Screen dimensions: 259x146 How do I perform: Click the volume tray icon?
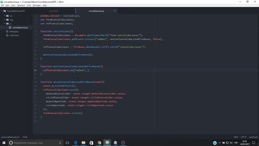[231, 143]
